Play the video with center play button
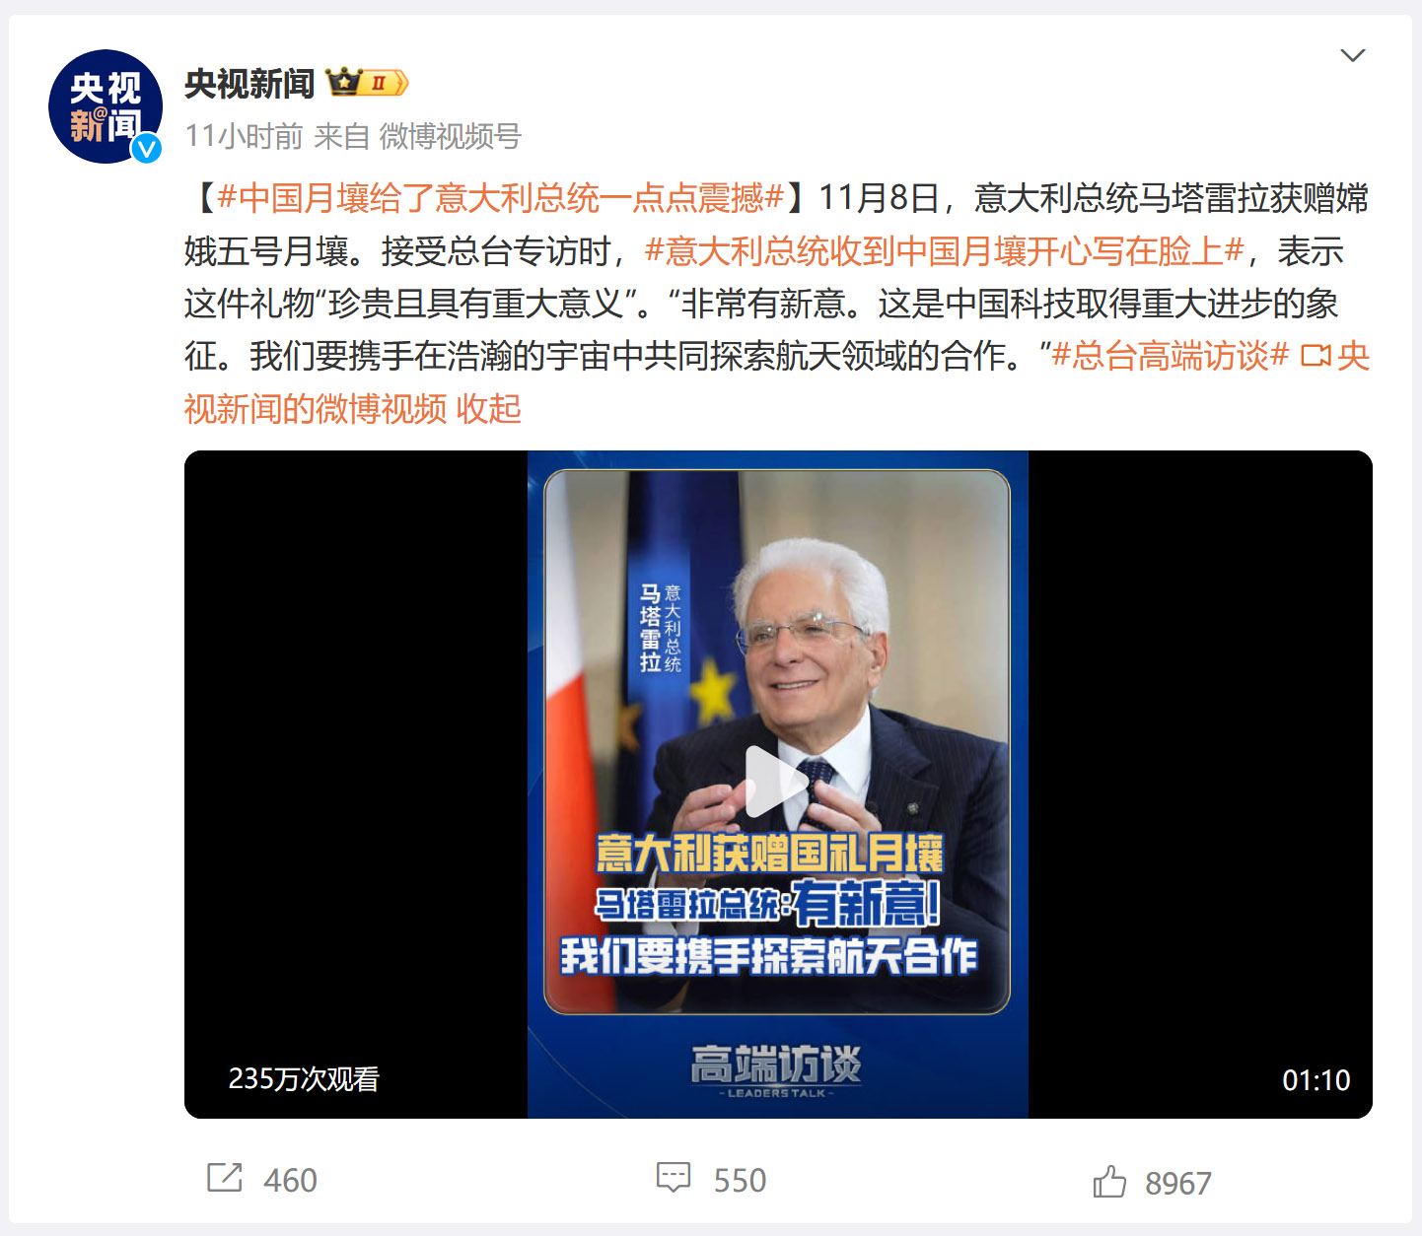The image size is (1422, 1236). 776,782
